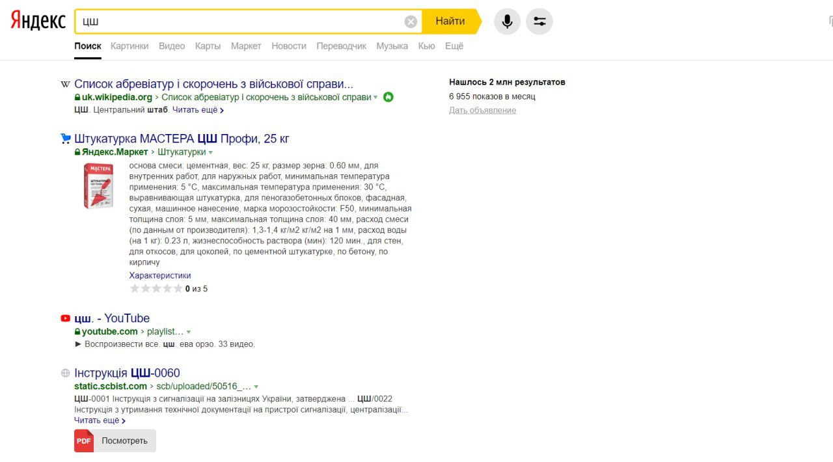The height and width of the screenshot is (462, 833).
Task: Open search settings sliders icon
Action: 539,21
